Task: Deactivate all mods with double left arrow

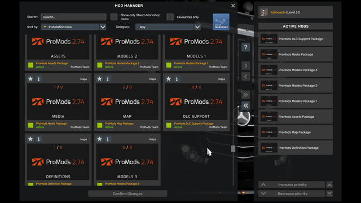Action: [246, 105]
